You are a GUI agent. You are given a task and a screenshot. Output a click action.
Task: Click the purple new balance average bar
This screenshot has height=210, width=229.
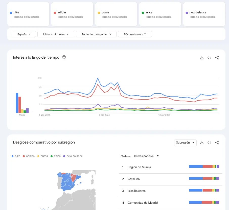(x=28, y=110)
